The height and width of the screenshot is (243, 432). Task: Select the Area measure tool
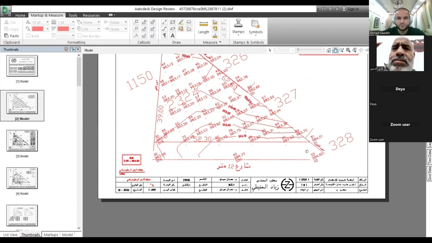[x=215, y=22]
